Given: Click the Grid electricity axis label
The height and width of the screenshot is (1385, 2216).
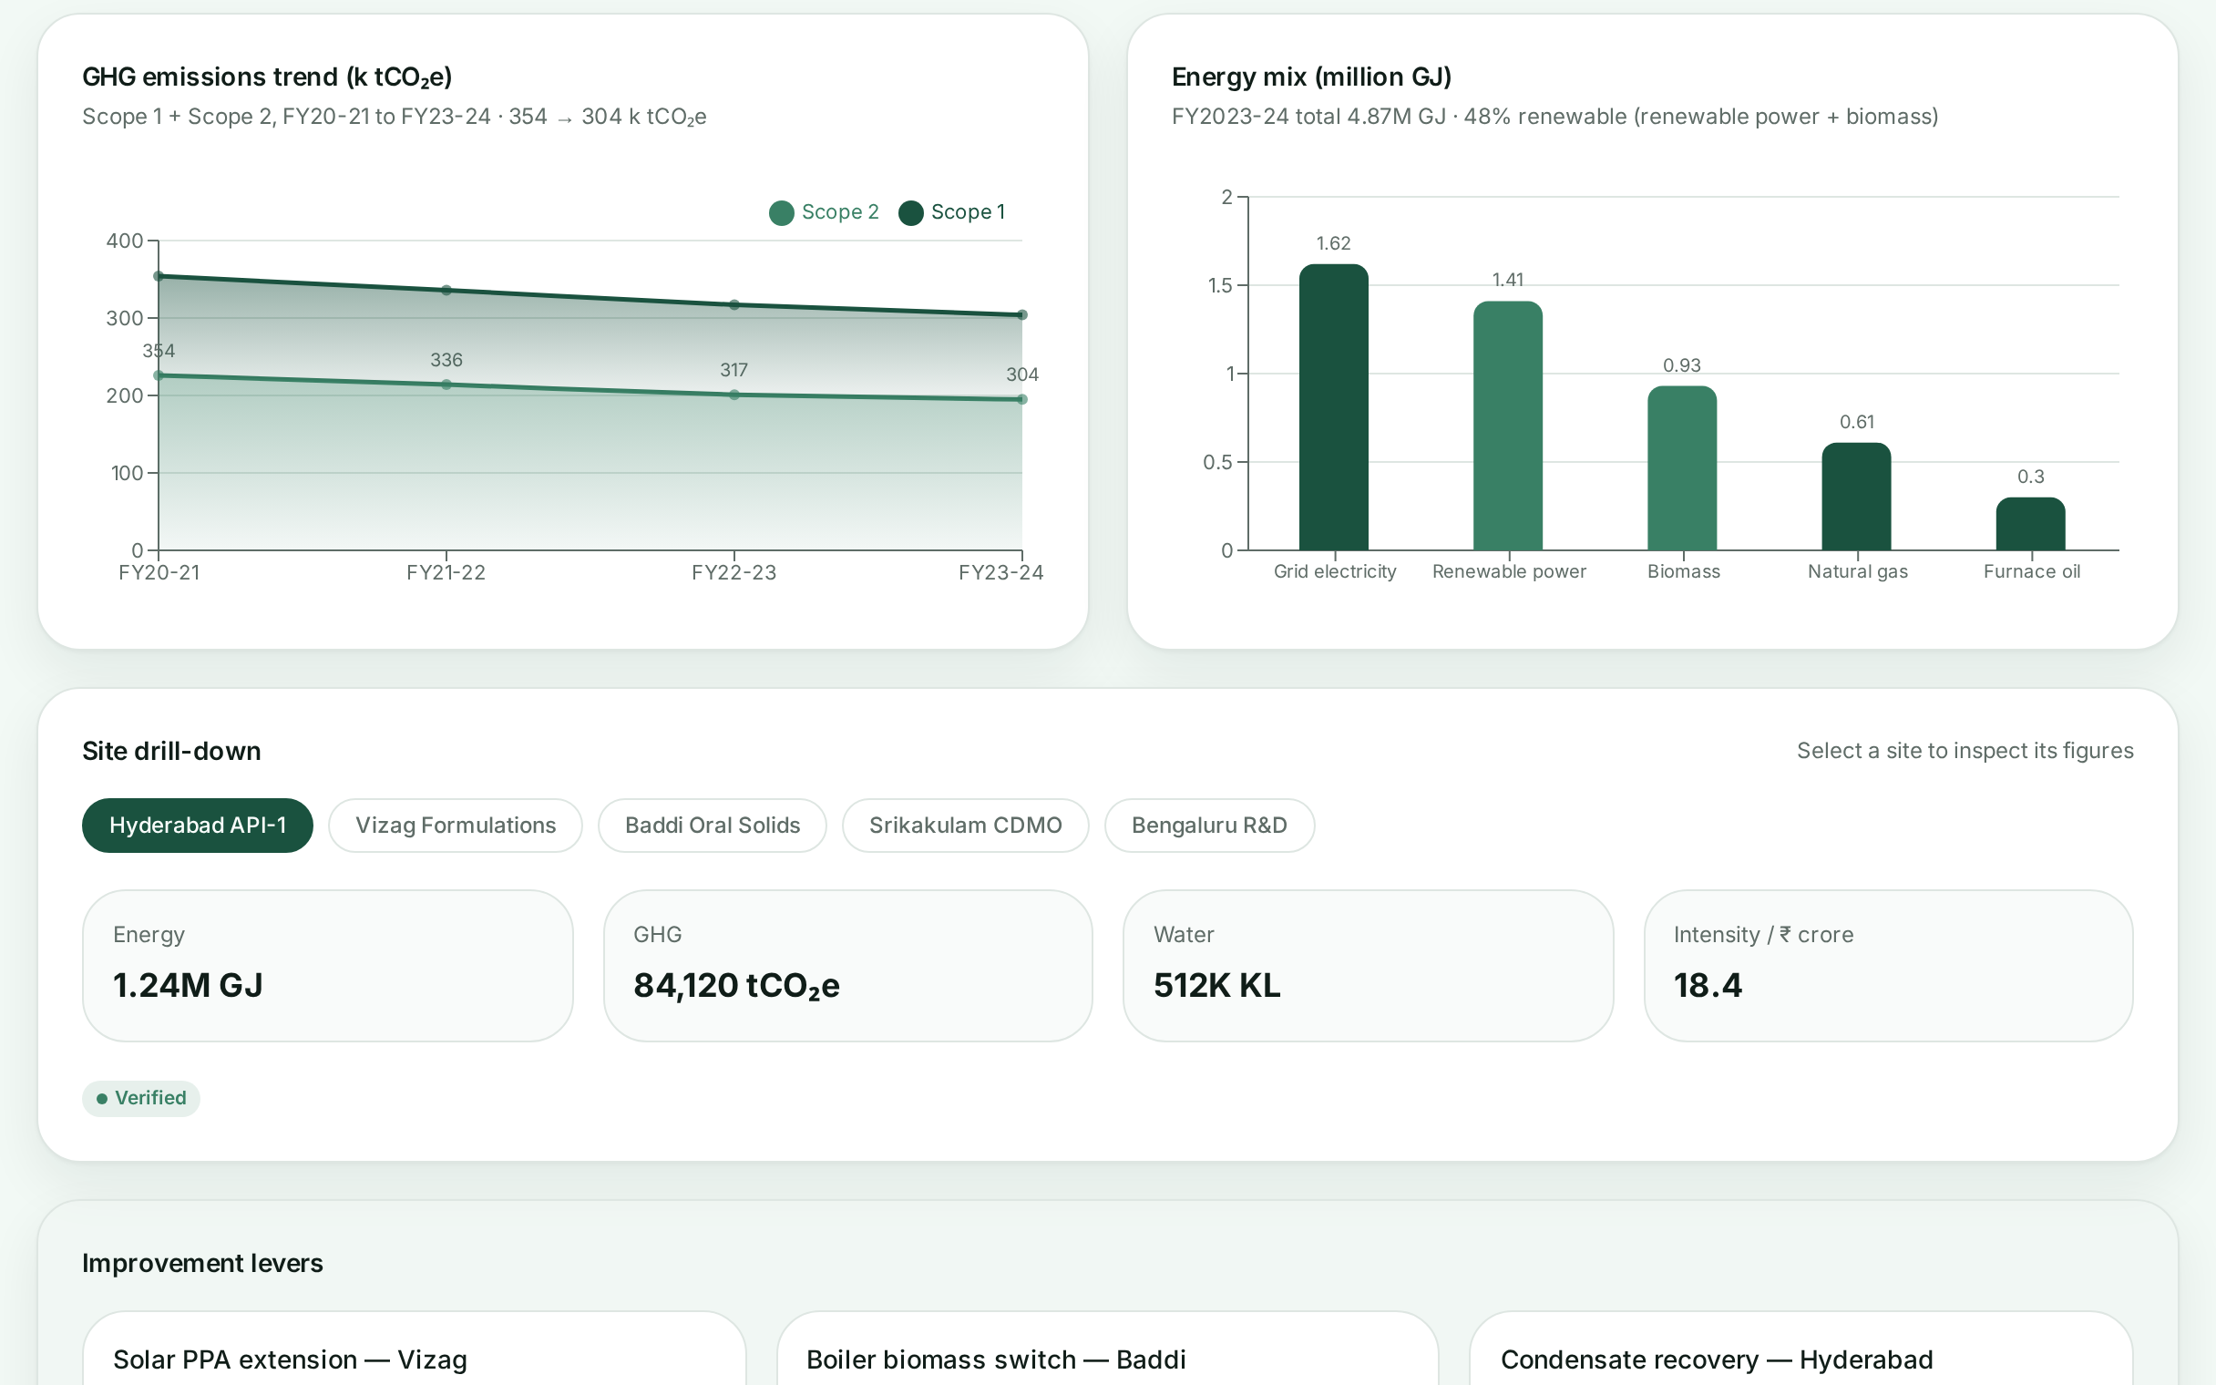Looking at the screenshot, I should [1335, 571].
